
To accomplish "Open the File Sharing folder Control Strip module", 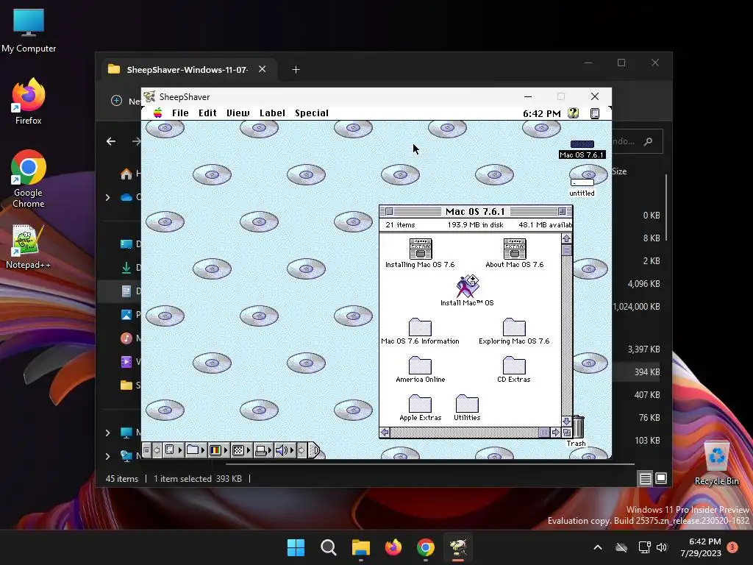I will coord(196,450).
